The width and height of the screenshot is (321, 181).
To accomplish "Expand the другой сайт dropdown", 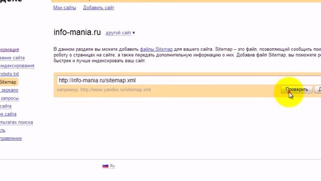I will tap(120, 33).
